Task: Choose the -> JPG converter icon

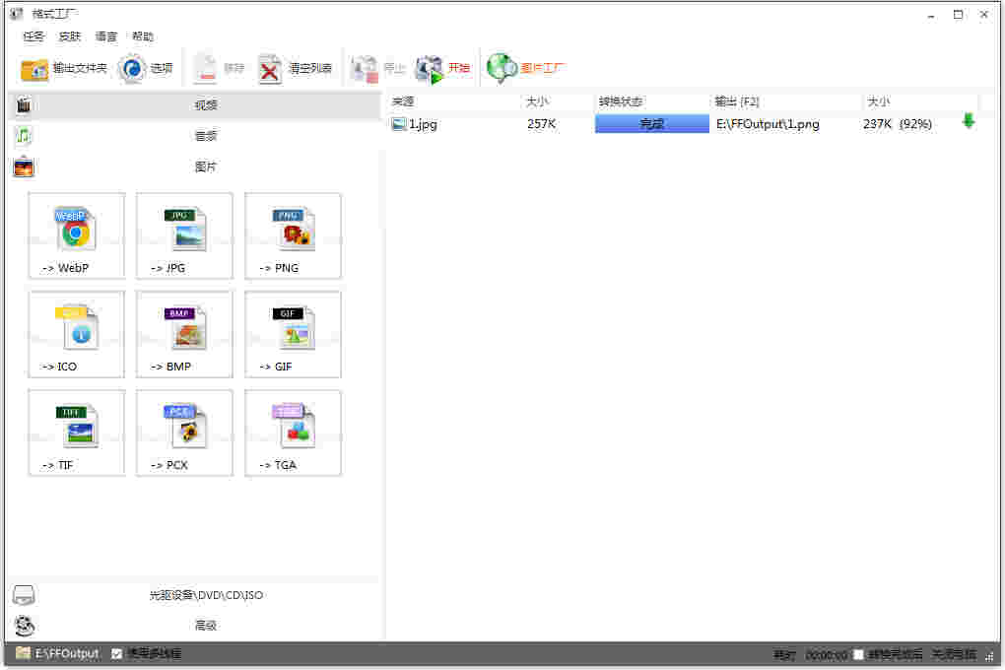Action: coord(184,235)
